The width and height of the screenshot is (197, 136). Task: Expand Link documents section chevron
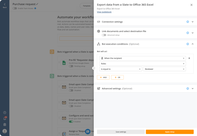(192, 33)
